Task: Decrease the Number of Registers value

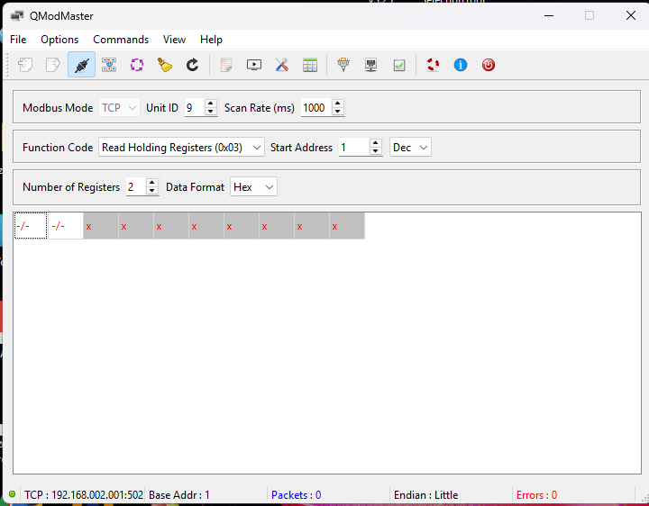Action: [x=152, y=192]
